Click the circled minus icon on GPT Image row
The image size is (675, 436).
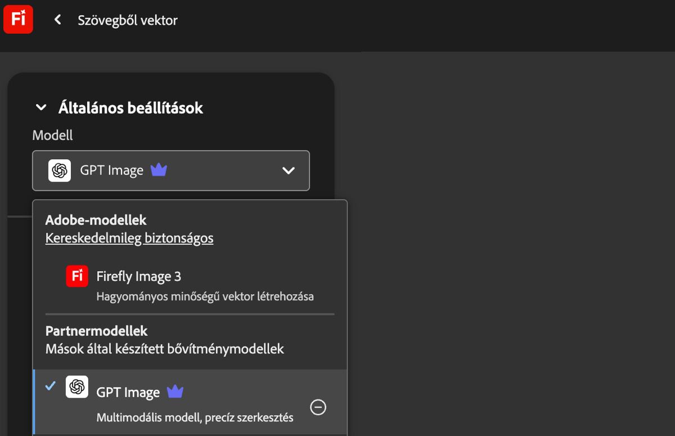(318, 407)
